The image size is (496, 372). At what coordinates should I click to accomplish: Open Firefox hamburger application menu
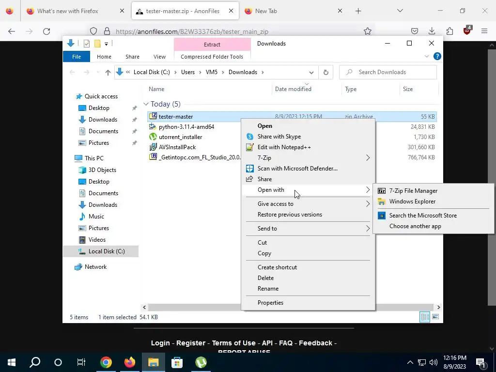[x=484, y=31]
